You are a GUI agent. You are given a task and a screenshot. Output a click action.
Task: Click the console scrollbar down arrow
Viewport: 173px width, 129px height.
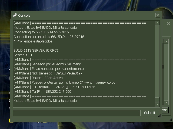(157, 105)
